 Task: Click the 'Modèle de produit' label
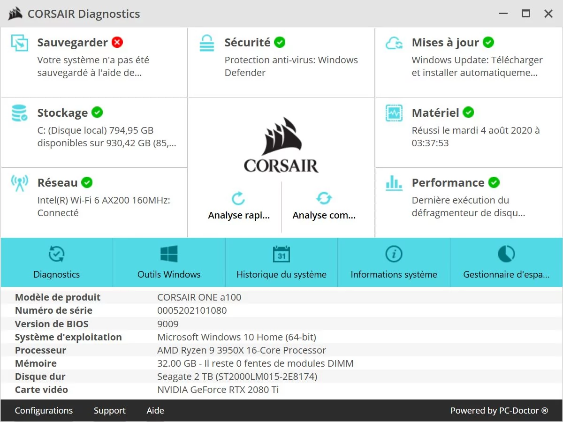pos(58,297)
